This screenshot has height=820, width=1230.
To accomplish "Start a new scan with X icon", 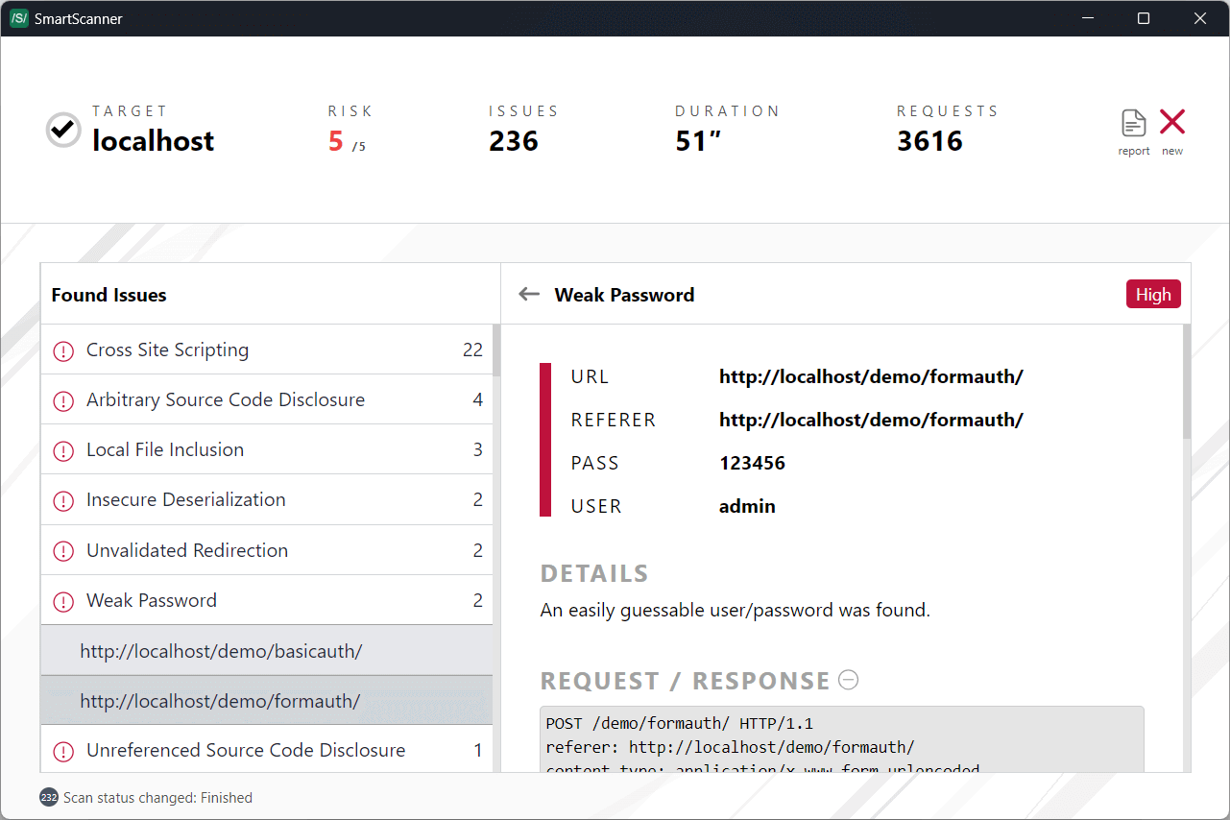I will coord(1172,122).
